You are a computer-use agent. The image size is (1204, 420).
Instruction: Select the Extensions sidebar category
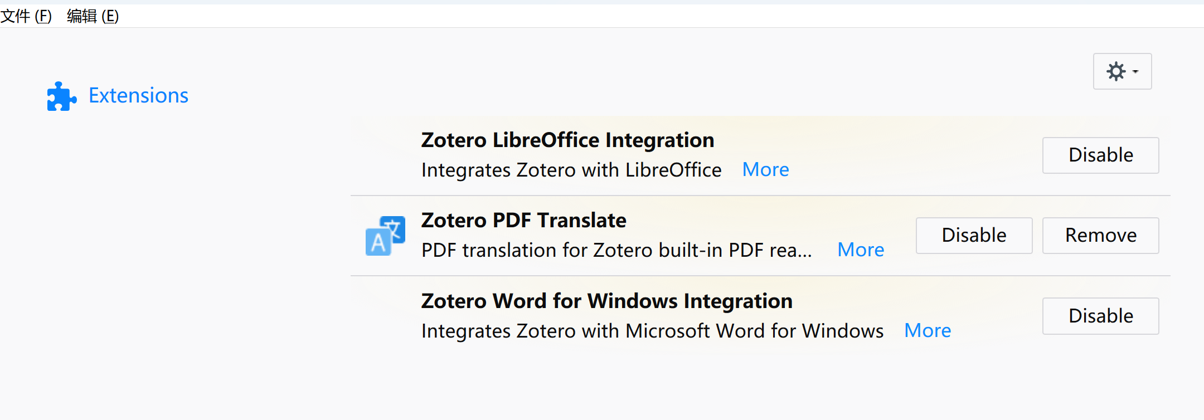pos(118,96)
